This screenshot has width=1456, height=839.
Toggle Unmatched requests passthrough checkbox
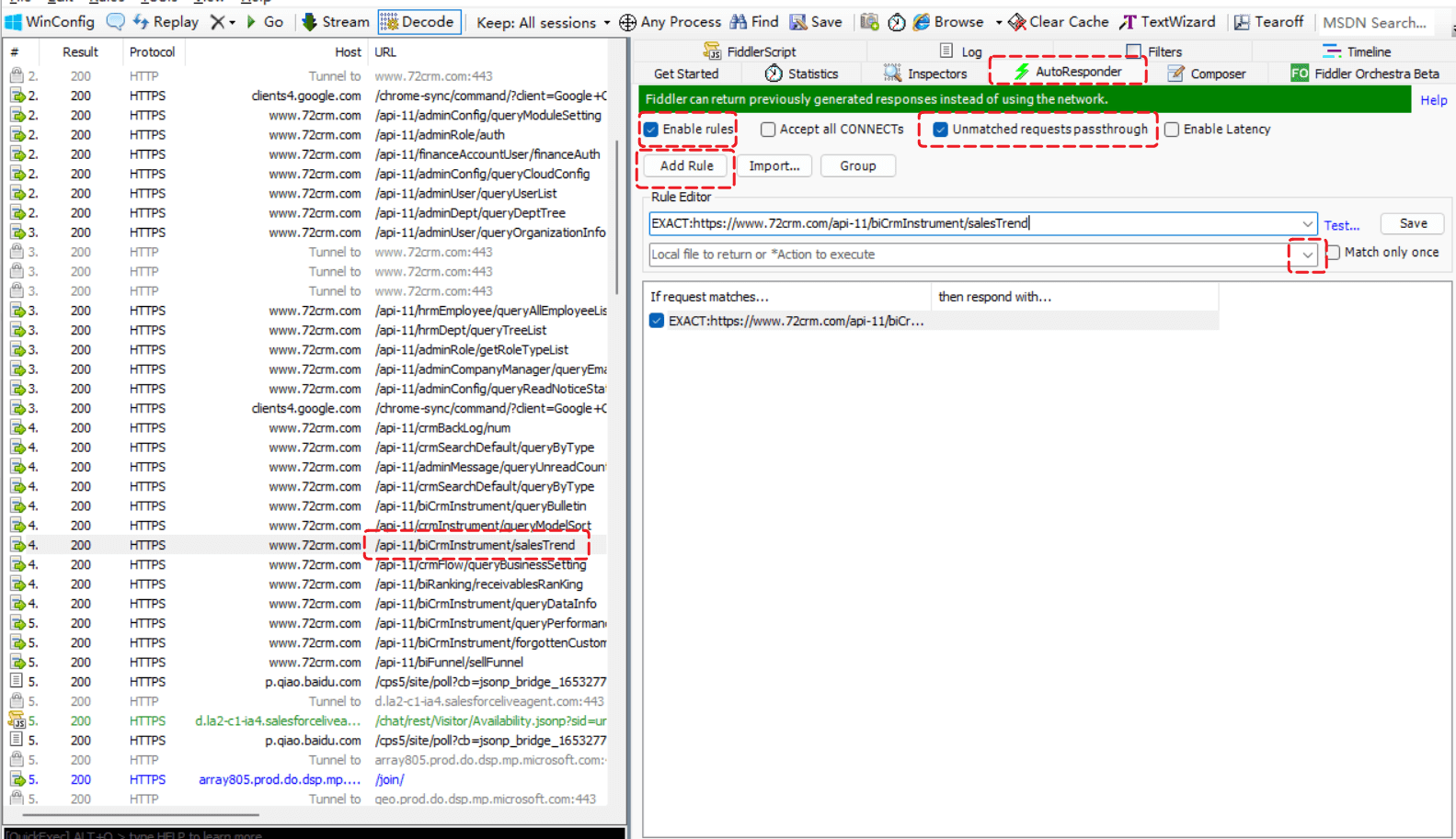click(x=940, y=130)
